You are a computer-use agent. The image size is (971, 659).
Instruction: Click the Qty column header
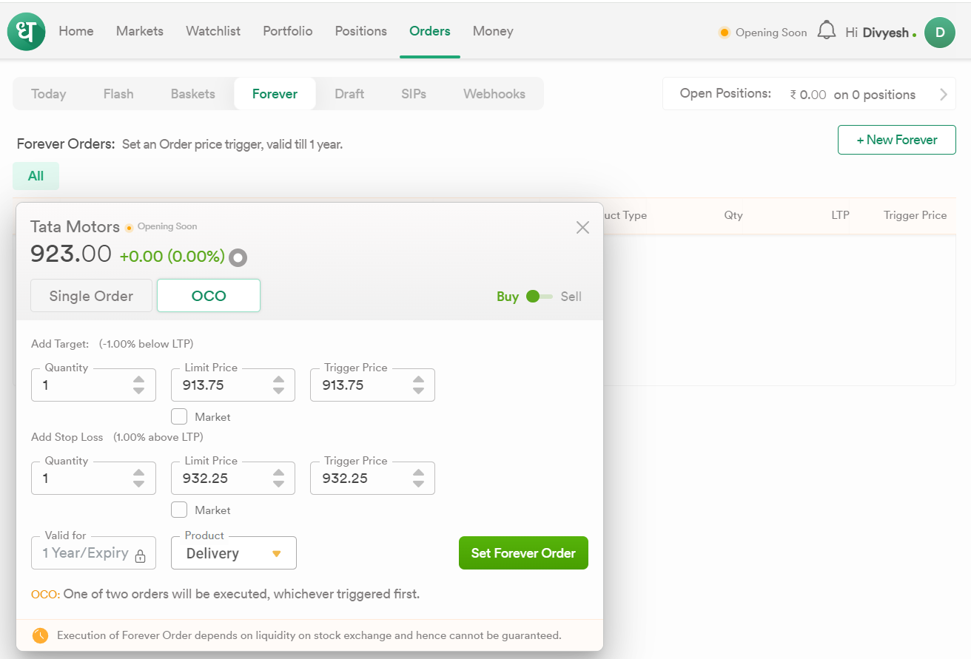click(x=733, y=215)
